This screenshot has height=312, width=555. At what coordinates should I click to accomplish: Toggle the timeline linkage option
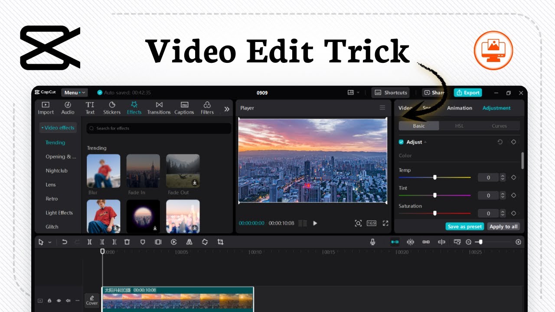426,242
